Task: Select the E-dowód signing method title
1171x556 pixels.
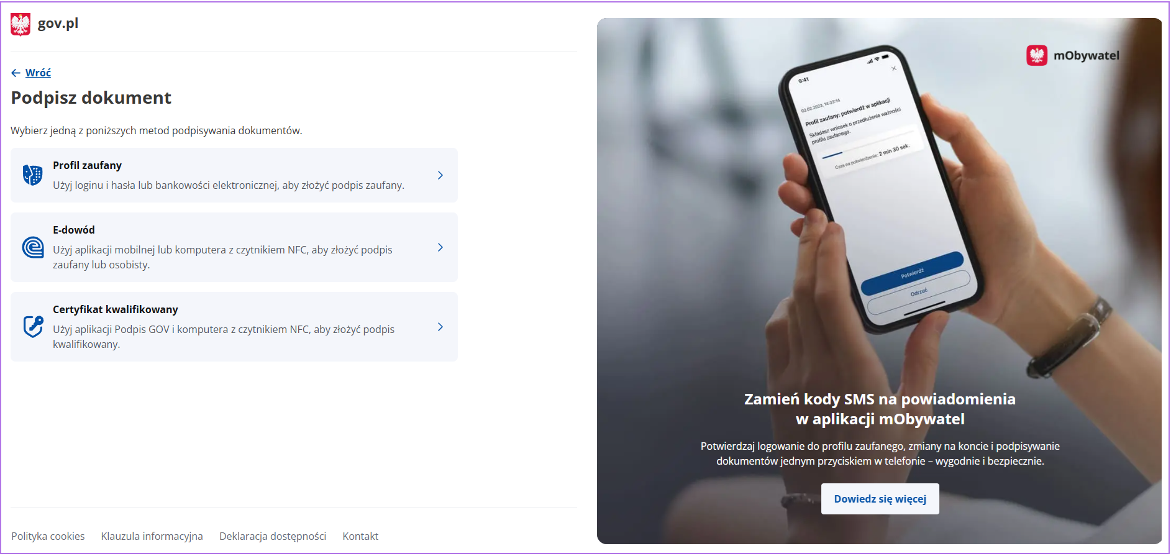Action: (74, 230)
